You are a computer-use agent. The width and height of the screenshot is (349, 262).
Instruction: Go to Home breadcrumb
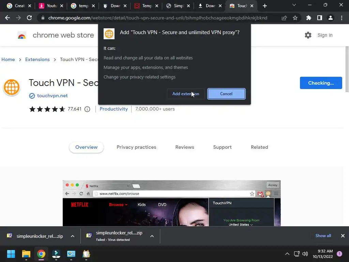pos(8,59)
